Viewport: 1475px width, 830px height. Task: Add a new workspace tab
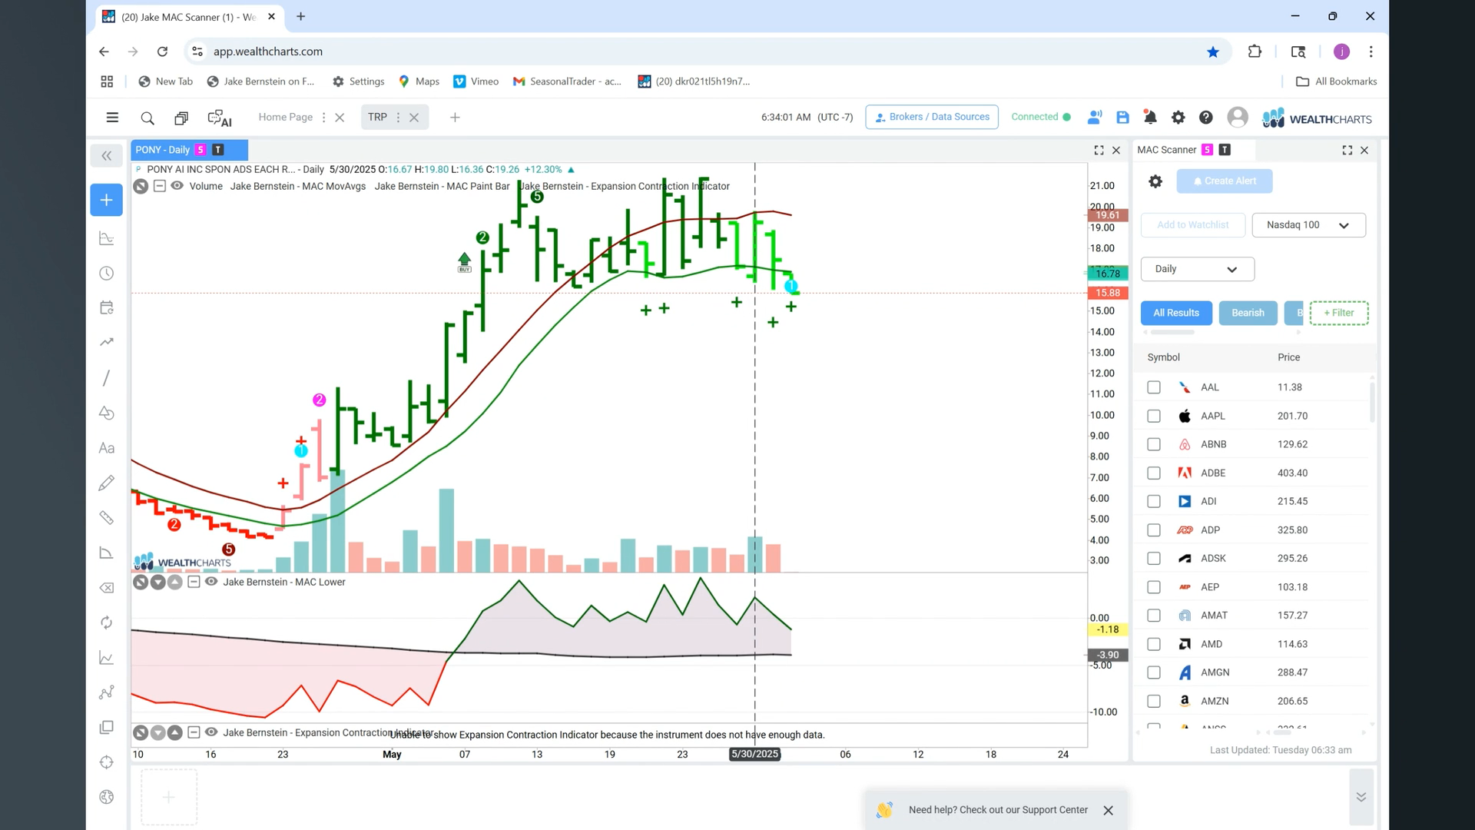[455, 118]
